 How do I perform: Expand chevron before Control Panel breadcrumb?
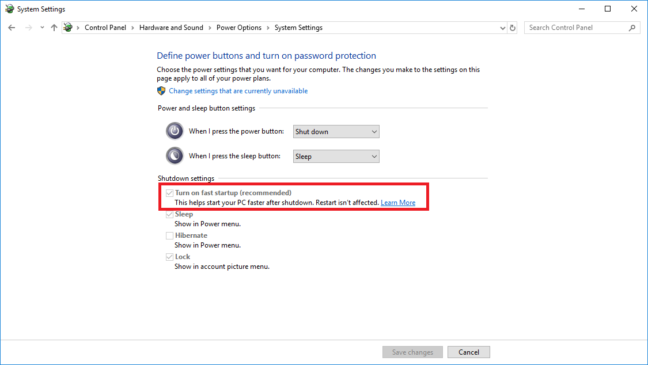(78, 28)
